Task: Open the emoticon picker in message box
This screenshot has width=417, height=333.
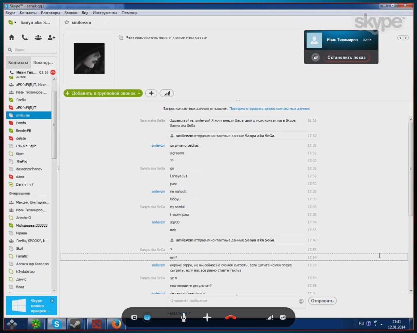Action: 301,301
